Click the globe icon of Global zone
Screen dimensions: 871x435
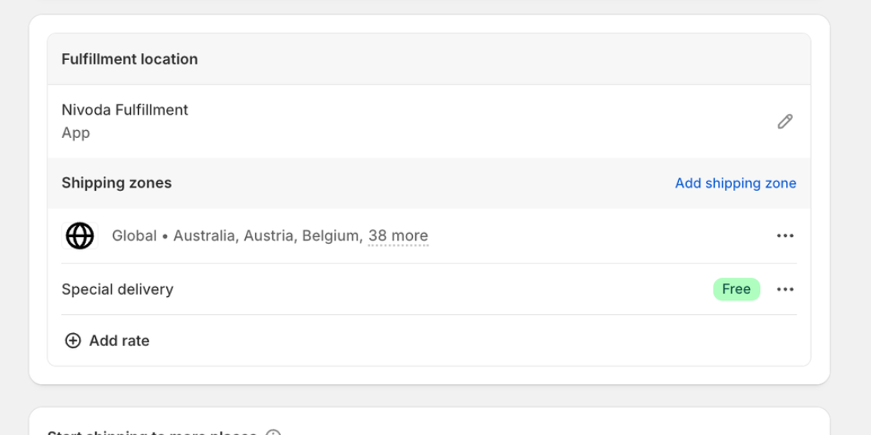[80, 235]
